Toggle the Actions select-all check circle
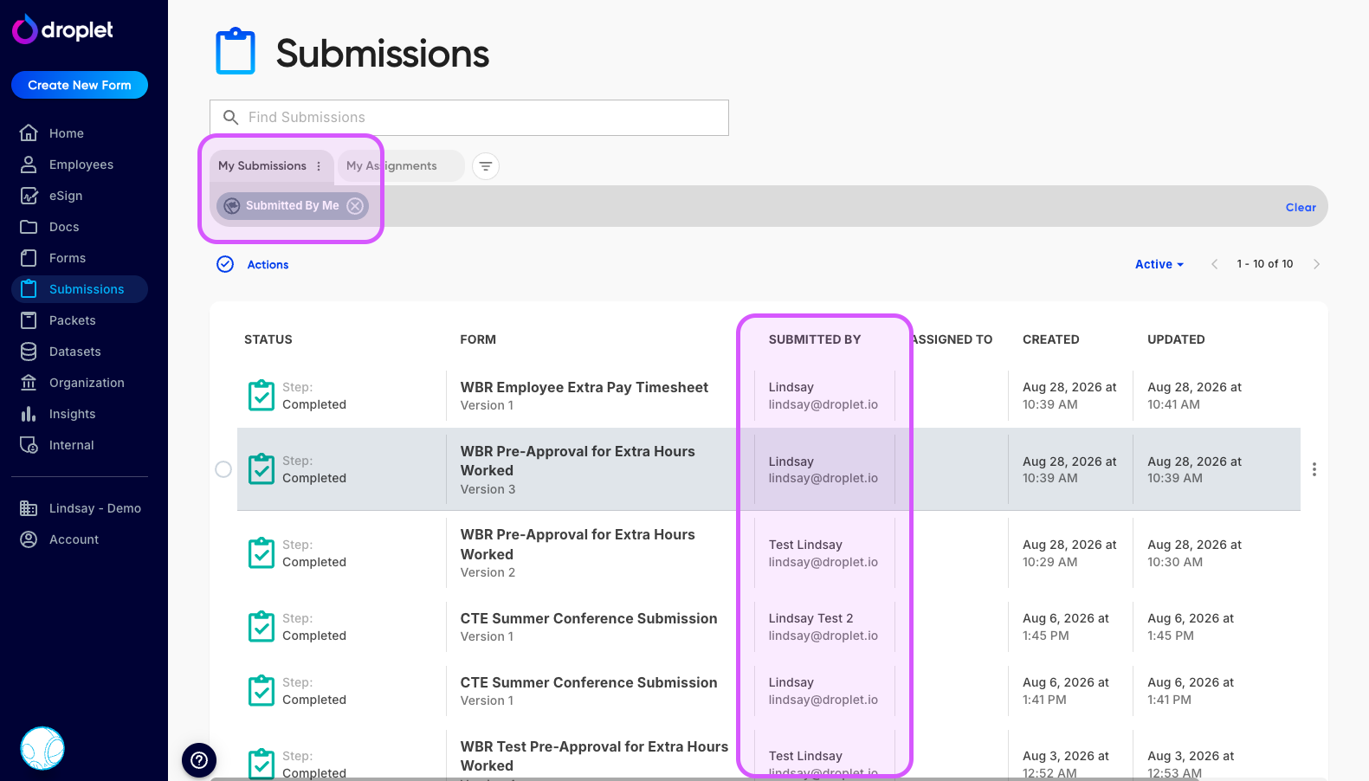 coord(225,264)
